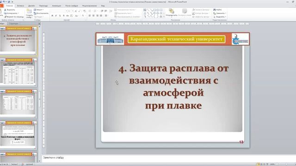This screenshot has width=296, height=166.
Task: Click the Вырезать (Cut) button
Action: 9,10
